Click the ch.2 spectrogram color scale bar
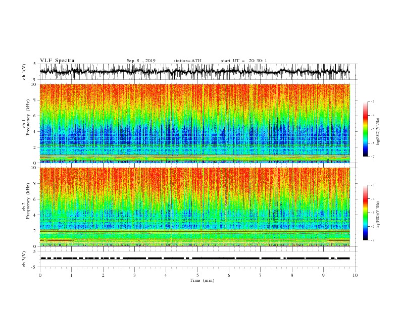400x309 pixels. click(x=366, y=213)
